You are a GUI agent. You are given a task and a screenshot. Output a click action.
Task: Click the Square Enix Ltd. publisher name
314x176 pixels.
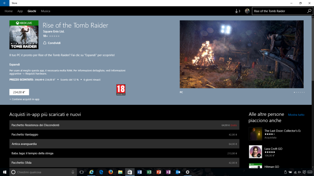coord(54,31)
